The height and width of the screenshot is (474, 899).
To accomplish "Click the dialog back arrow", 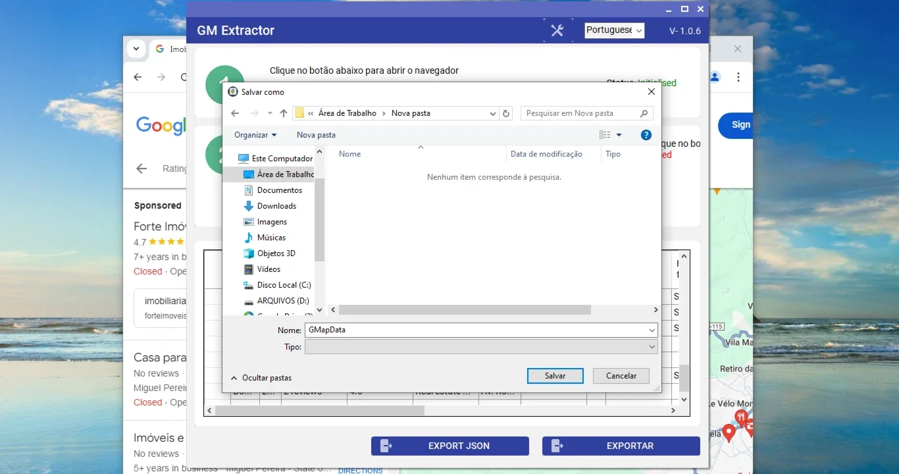I will 235,113.
